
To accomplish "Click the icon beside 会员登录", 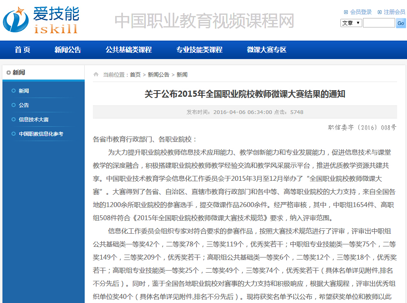I will point(346,12).
